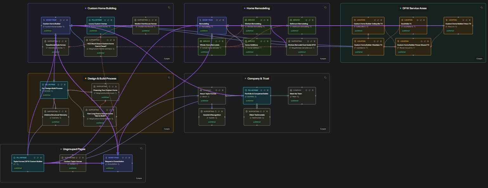Click the trash icon on Lifetime Structural Warranty node
The height and width of the screenshot is (188, 488).
[66, 111]
